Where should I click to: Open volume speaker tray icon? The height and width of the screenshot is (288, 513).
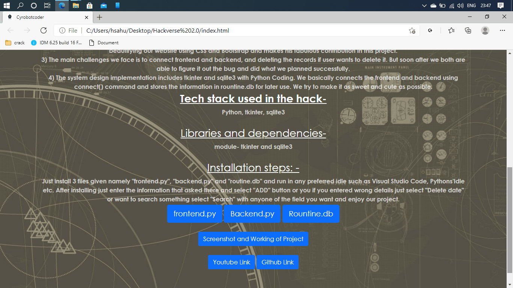[x=460, y=6]
